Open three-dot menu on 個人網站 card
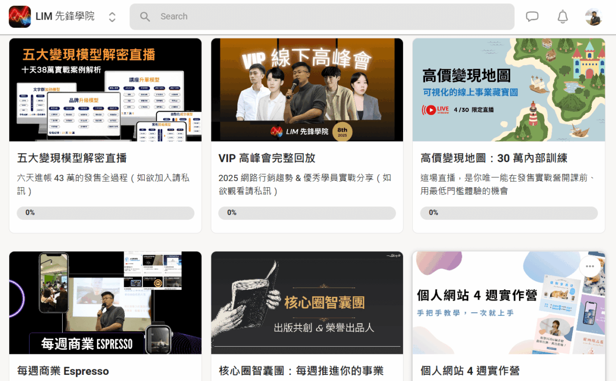 [x=590, y=266]
